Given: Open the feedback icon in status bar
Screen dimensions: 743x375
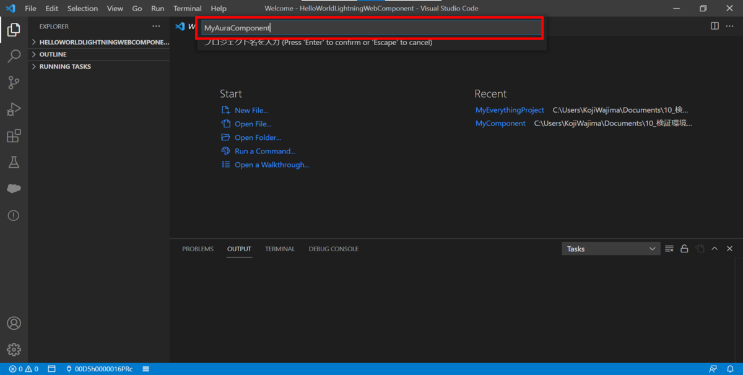Looking at the screenshot, I should (x=713, y=369).
